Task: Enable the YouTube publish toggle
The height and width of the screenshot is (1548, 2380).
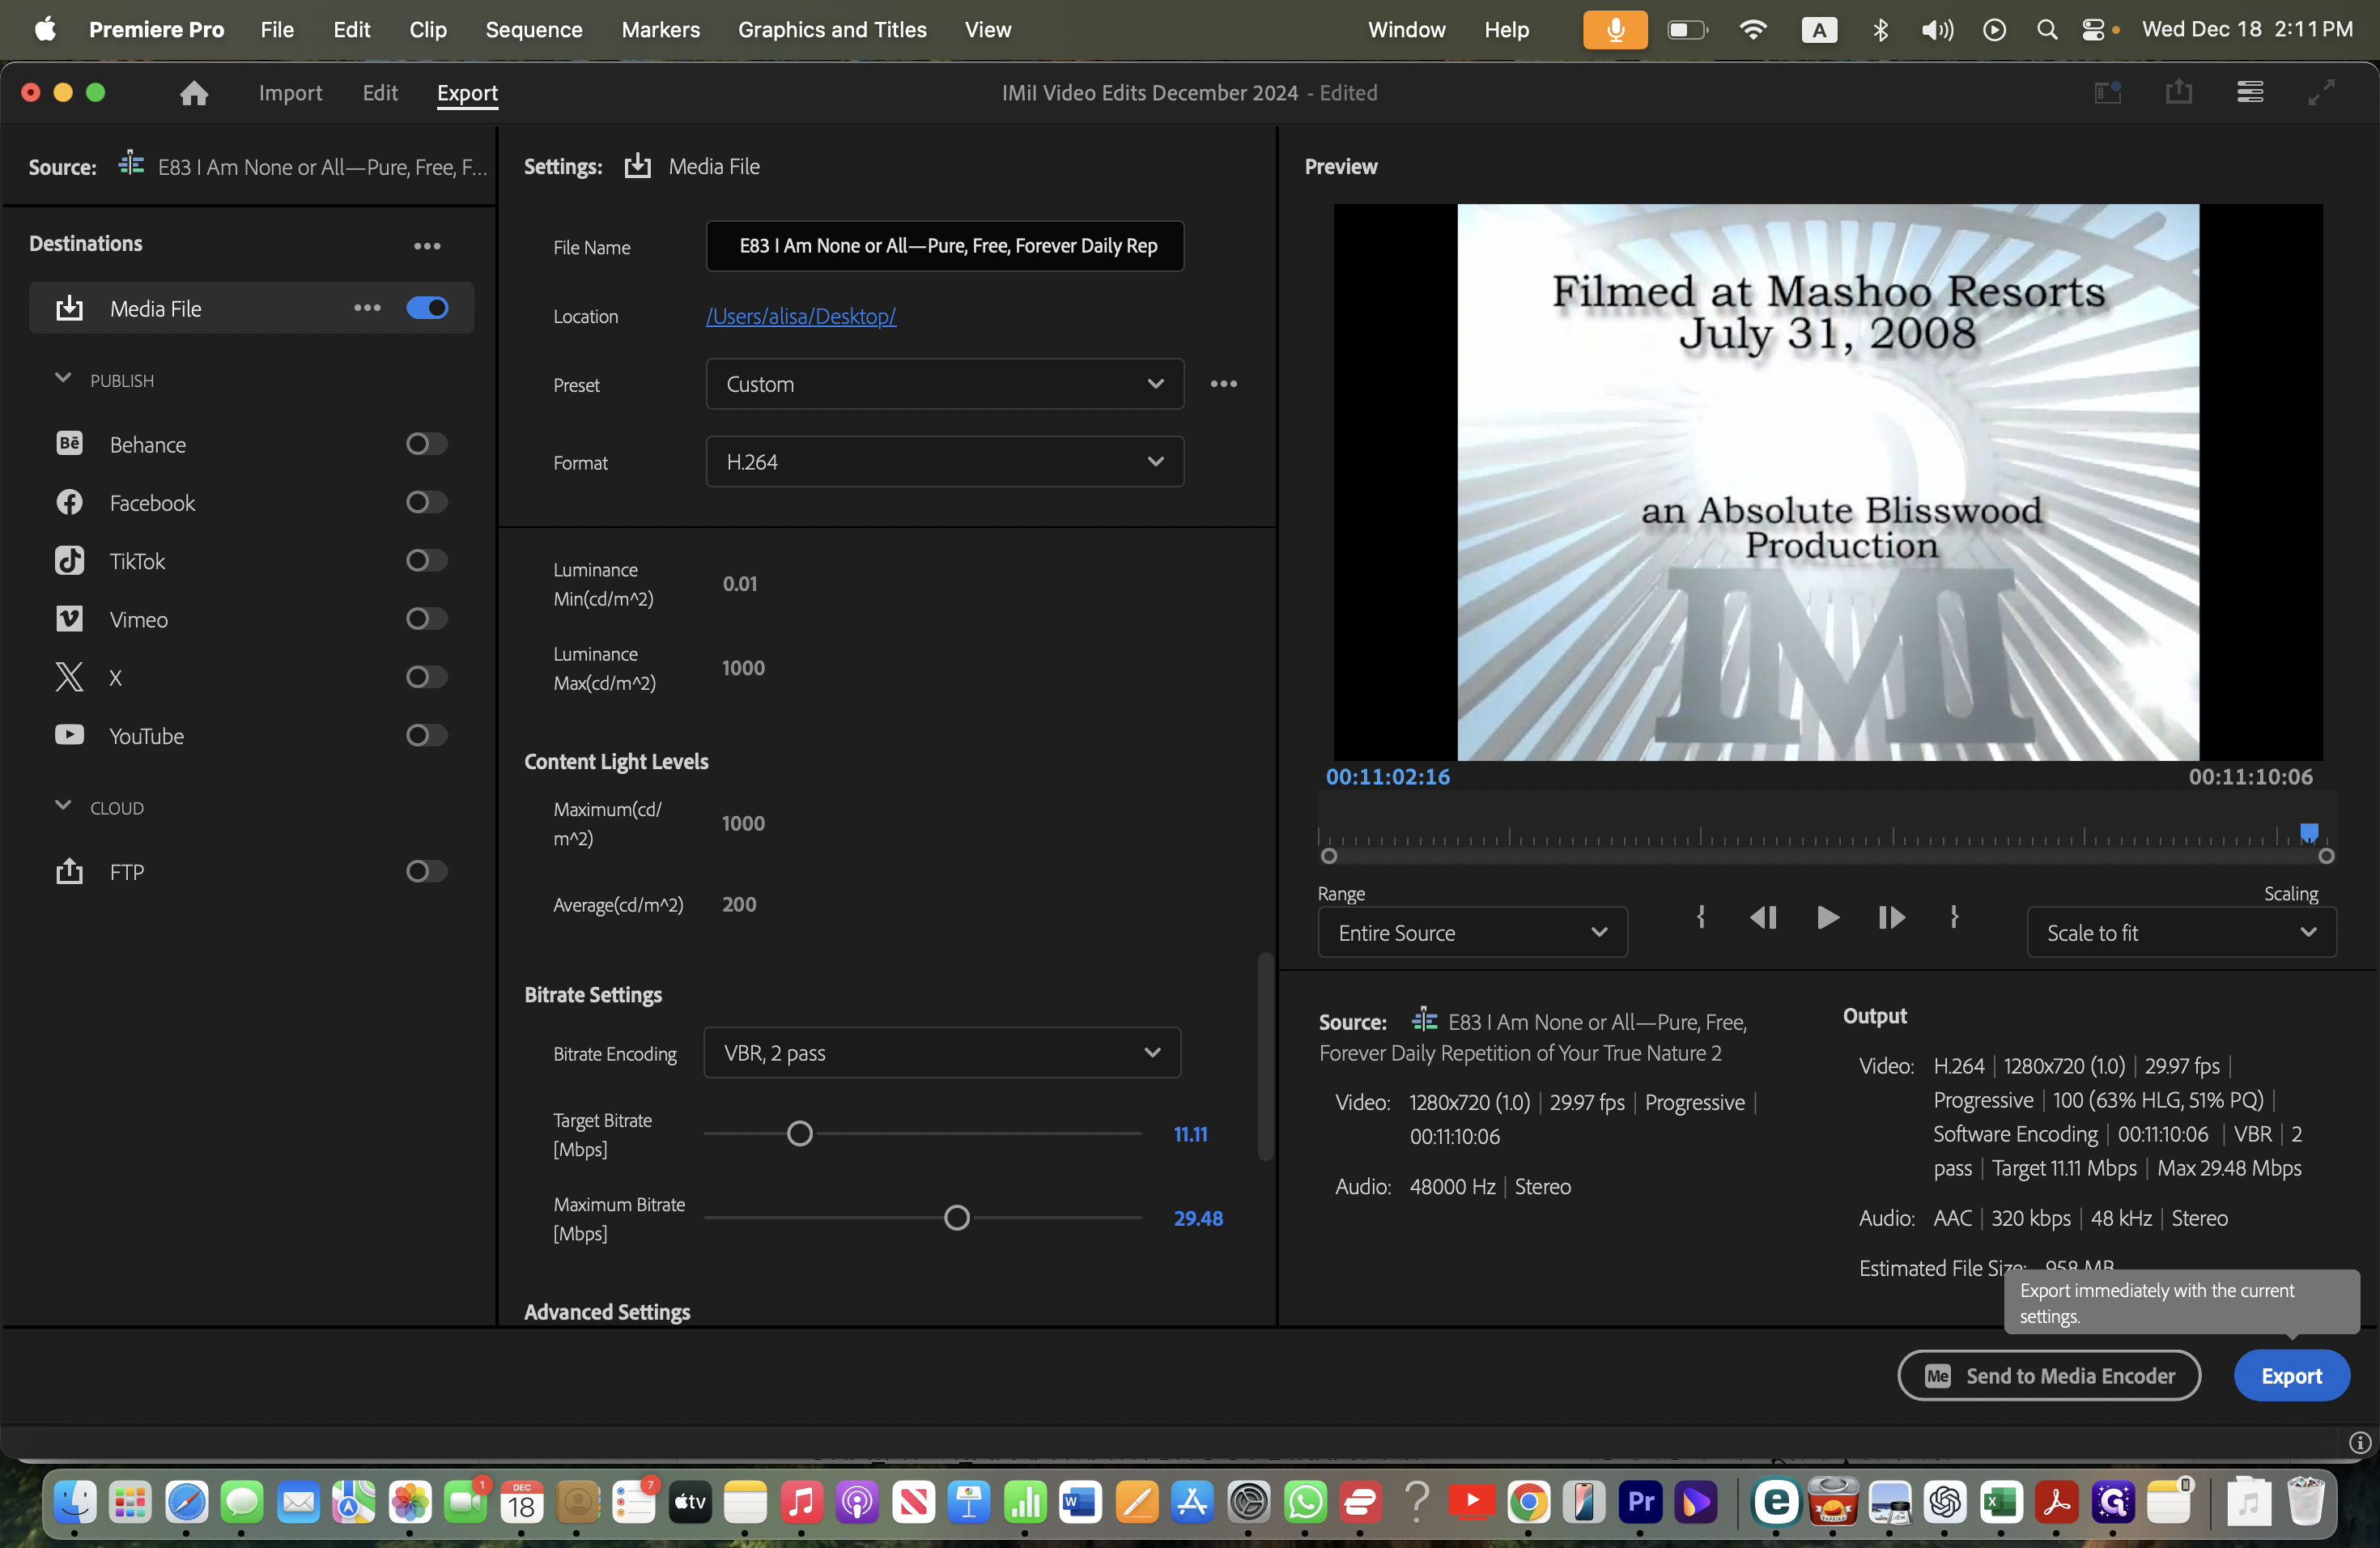Action: [x=427, y=735]
